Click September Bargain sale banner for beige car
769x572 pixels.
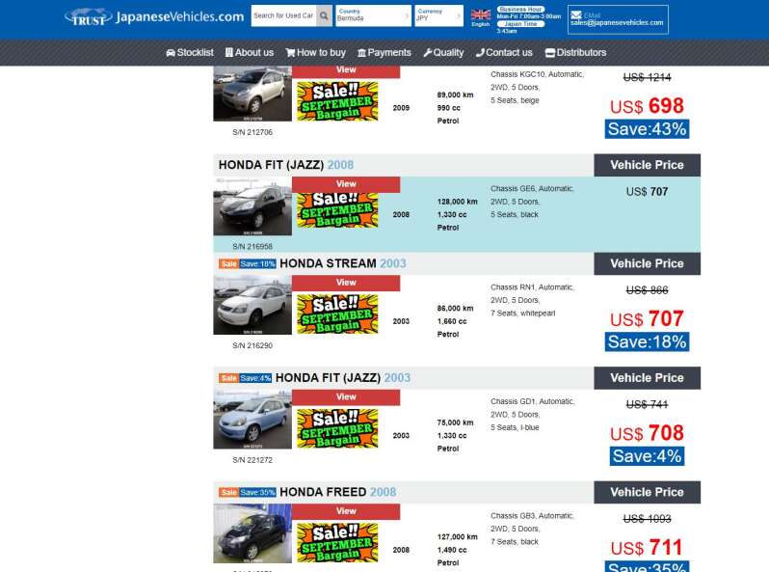pos(338,101)
